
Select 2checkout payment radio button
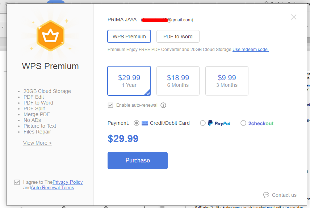[243, 123]
